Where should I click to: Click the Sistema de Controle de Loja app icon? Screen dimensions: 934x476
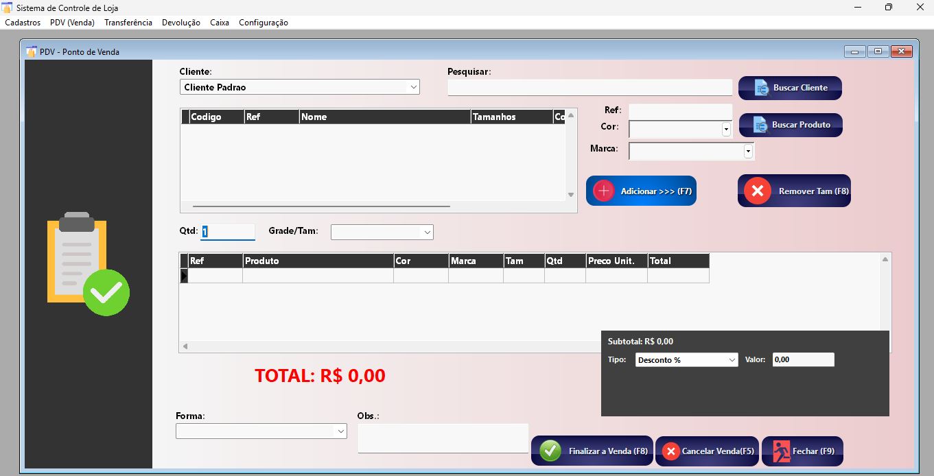click(8, 8)
